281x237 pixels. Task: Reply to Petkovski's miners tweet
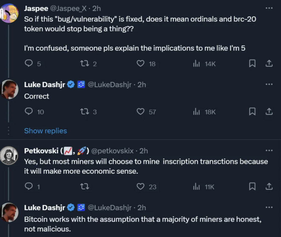point(29,186)
